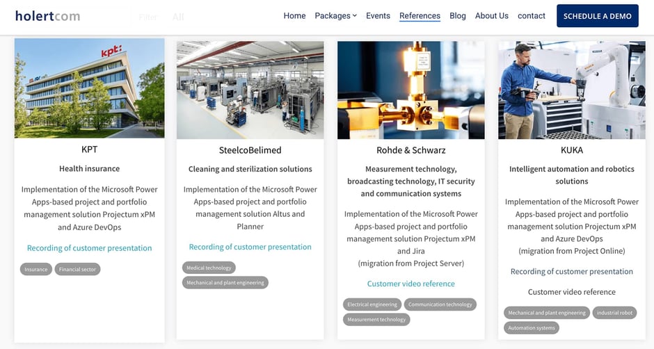The height and width of the screenshot is (349, 654).
Task: Select the Electrical engineering tag
Action: click(372, 305)
